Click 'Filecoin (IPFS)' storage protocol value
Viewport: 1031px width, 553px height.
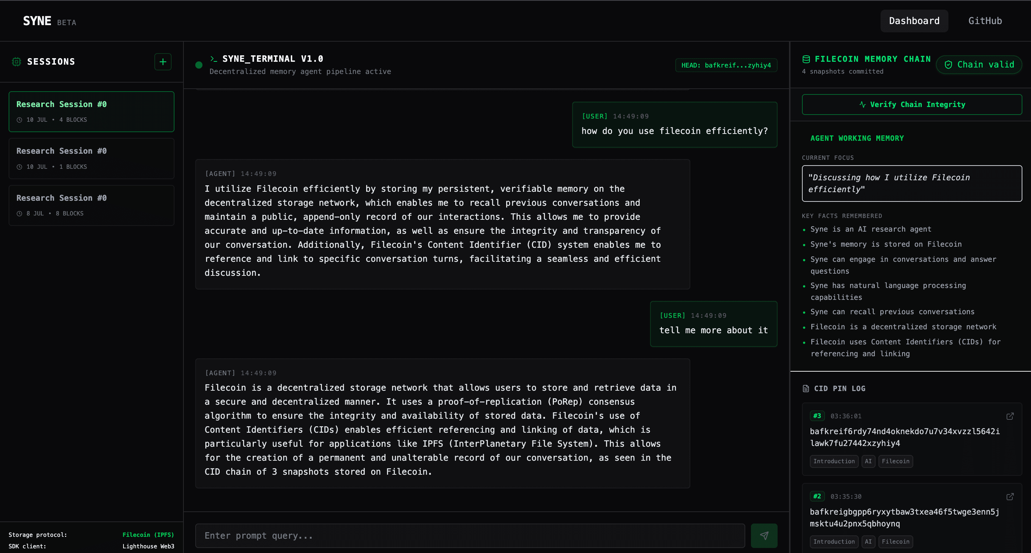tap(148, 535)
